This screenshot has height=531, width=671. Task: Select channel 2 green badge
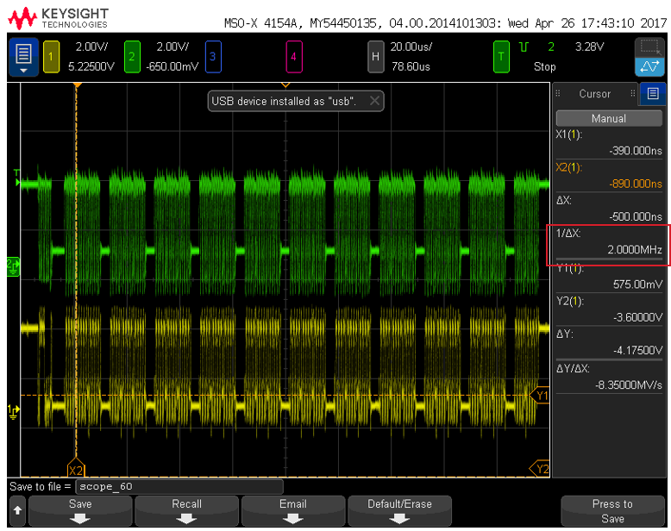click(x=132, y=57)
